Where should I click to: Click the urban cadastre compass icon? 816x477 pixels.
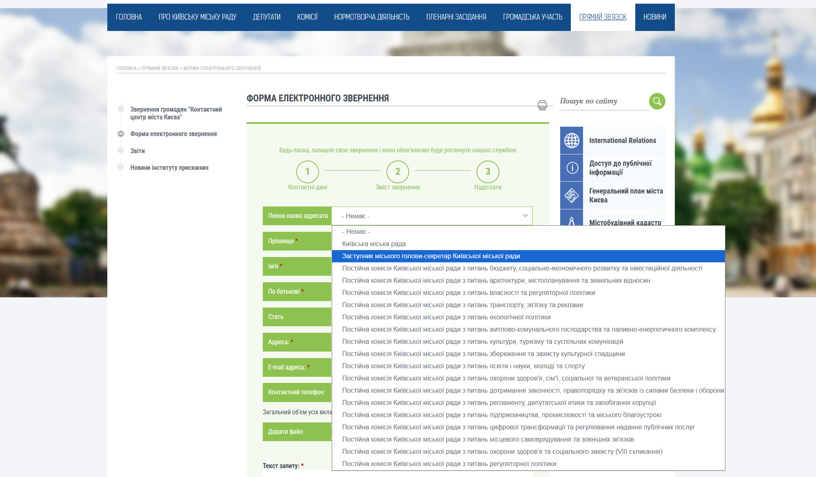pos(571,220)
